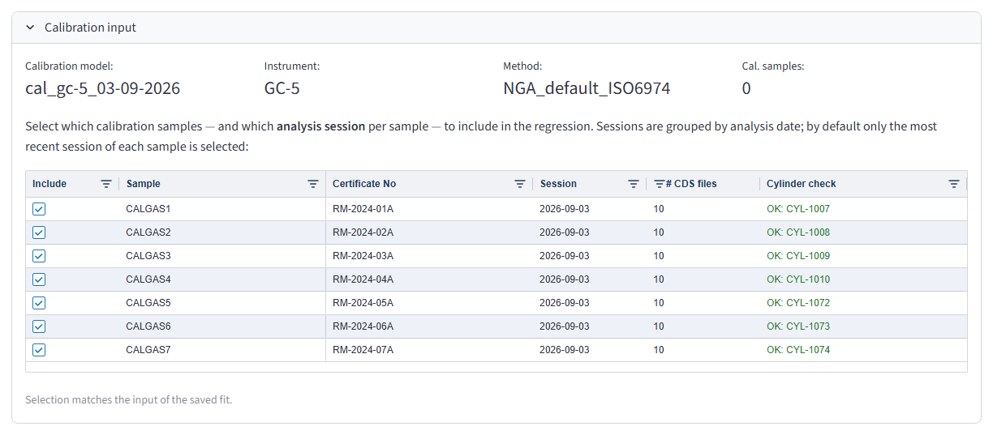
Task: Click cylinder check OK: CYL-1010
Action: (798, 279)
